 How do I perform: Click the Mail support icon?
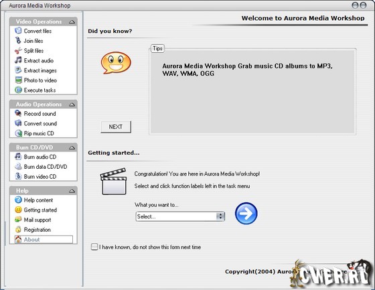[18, 220]
